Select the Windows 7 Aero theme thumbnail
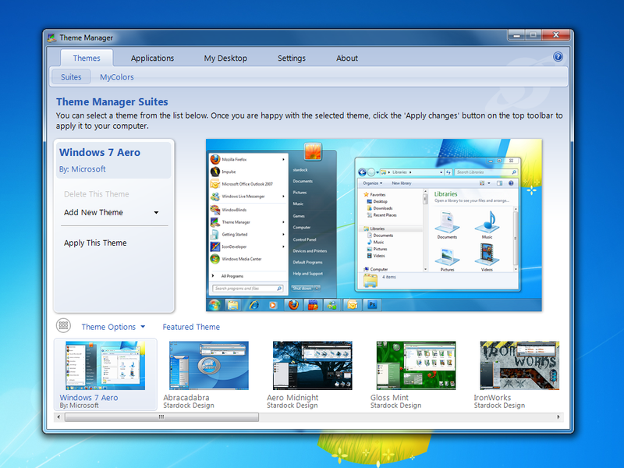Image resolution: width=624 pixels, height=468 pixels. coord(105,365)
